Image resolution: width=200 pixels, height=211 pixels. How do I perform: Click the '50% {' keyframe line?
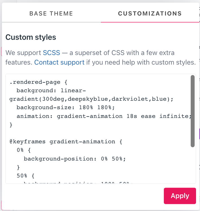[25, 175]
